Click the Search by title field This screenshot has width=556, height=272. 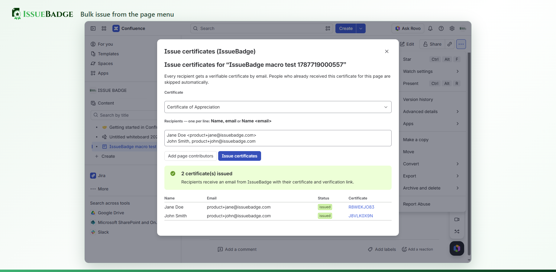click(124, 115)
